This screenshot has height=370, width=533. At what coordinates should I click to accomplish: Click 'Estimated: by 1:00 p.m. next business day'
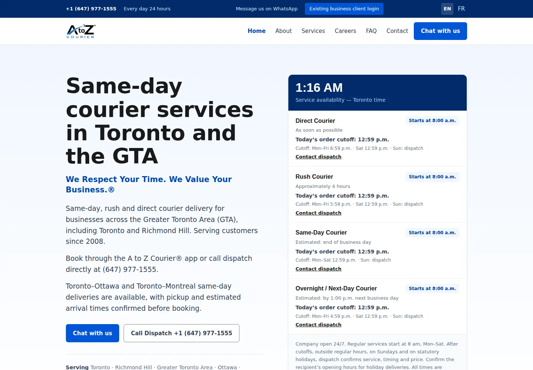click(347, 298)
